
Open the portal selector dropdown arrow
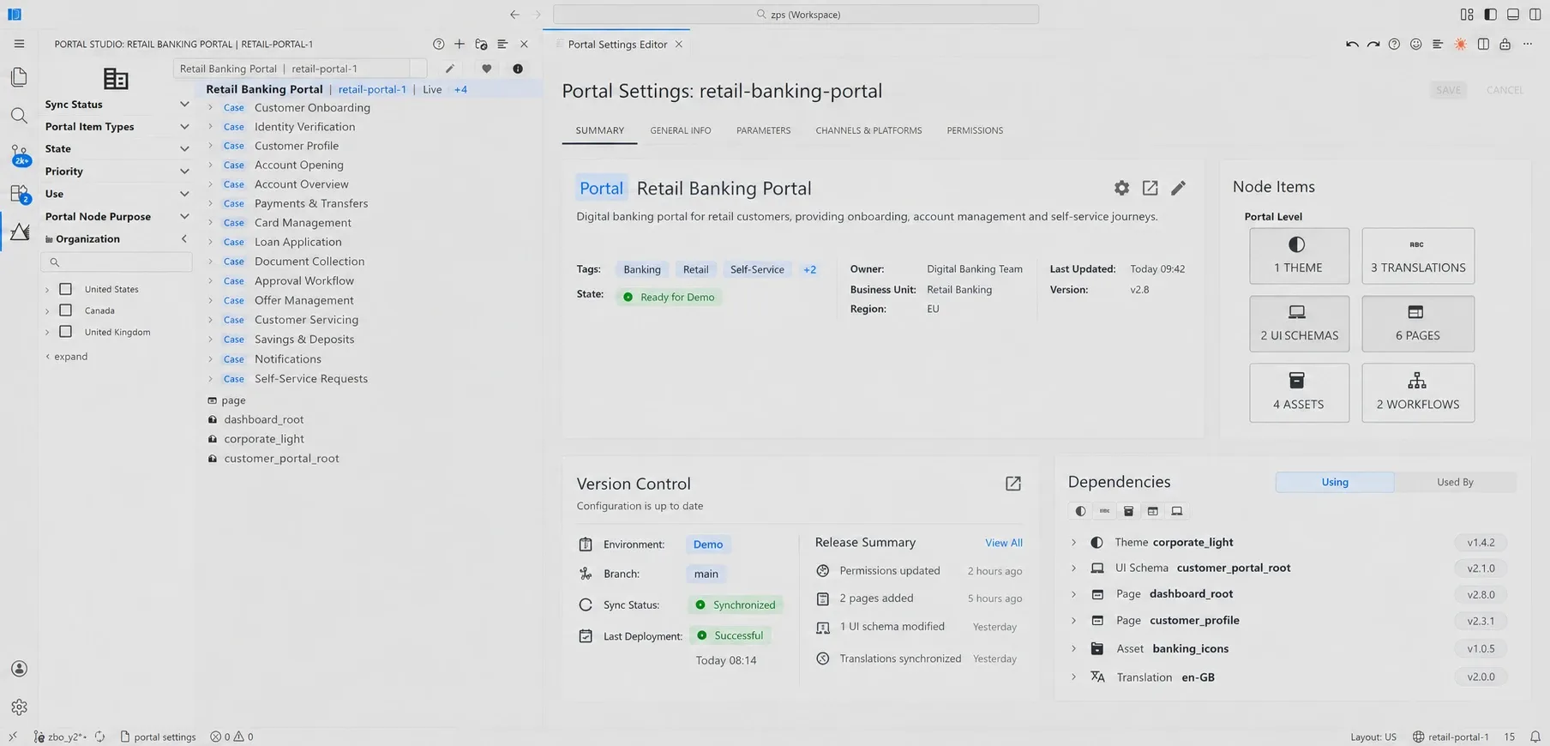pyautogui.click(x=418, y=69)
